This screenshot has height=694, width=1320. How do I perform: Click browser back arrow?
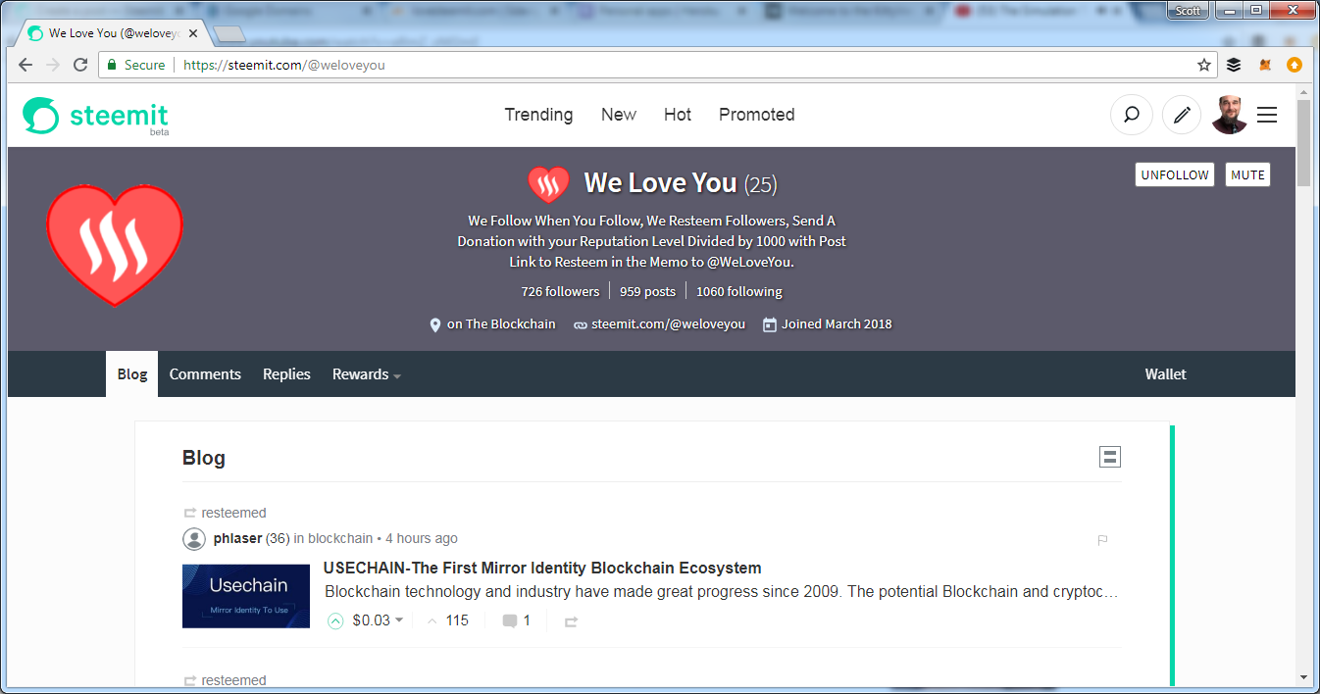click(25, 65)
